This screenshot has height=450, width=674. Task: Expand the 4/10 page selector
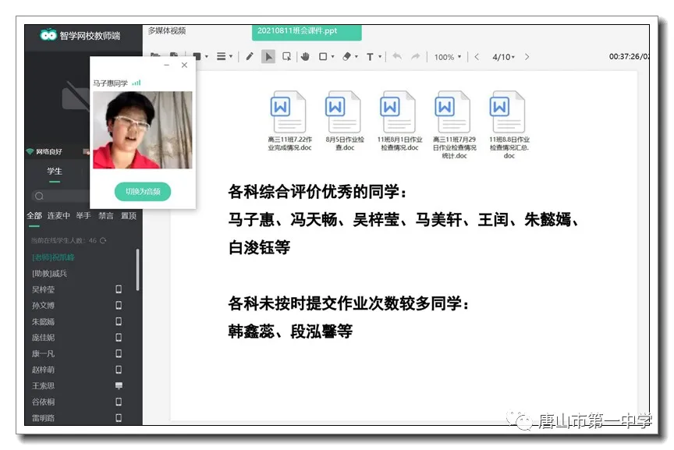tap(504, 57)
